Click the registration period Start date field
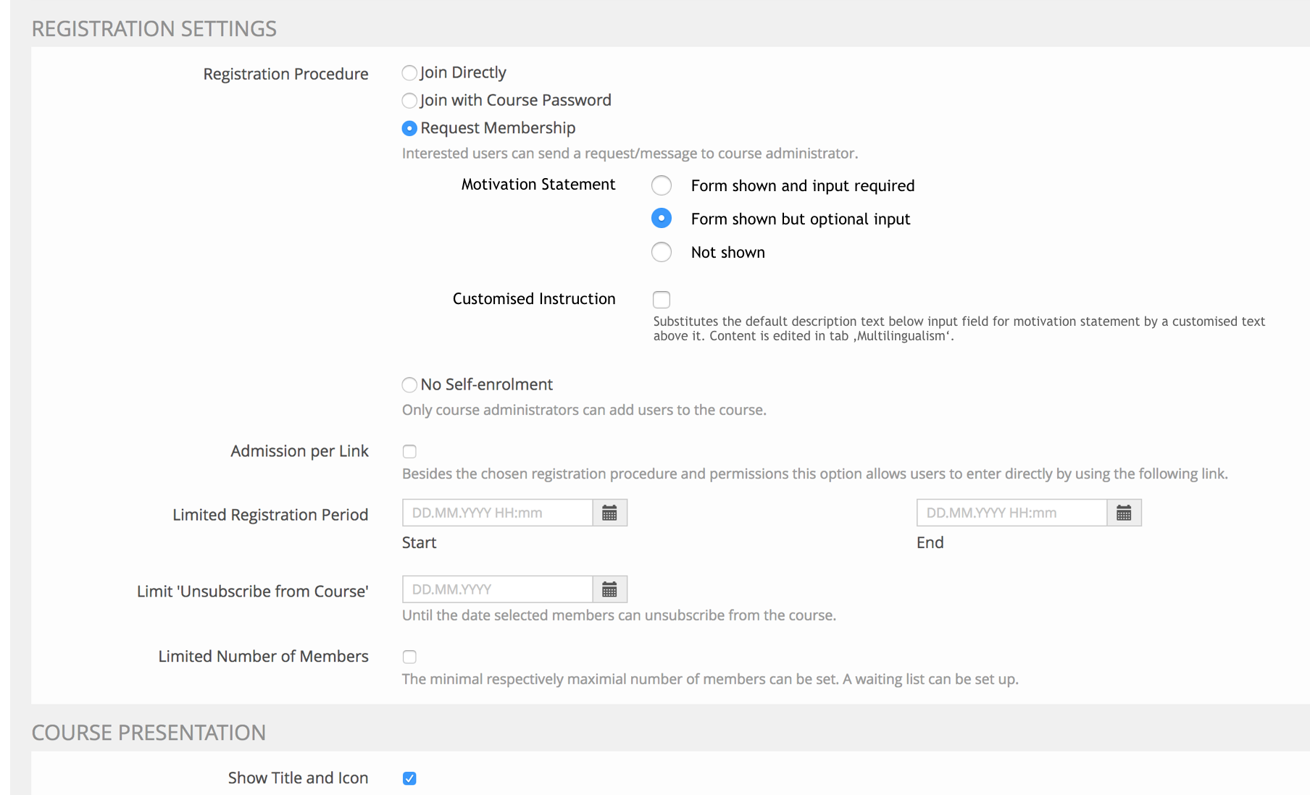1310x795 pixels. [x=497, y=513]
